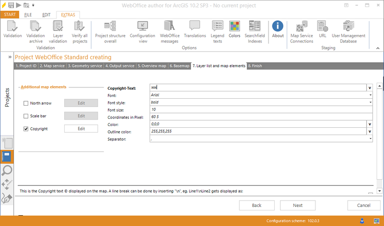
Task: Open Legend texts
Action: point(217,32)
